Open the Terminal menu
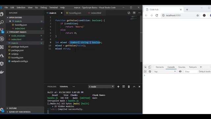 pyautogui.click(x=53, y=8)
